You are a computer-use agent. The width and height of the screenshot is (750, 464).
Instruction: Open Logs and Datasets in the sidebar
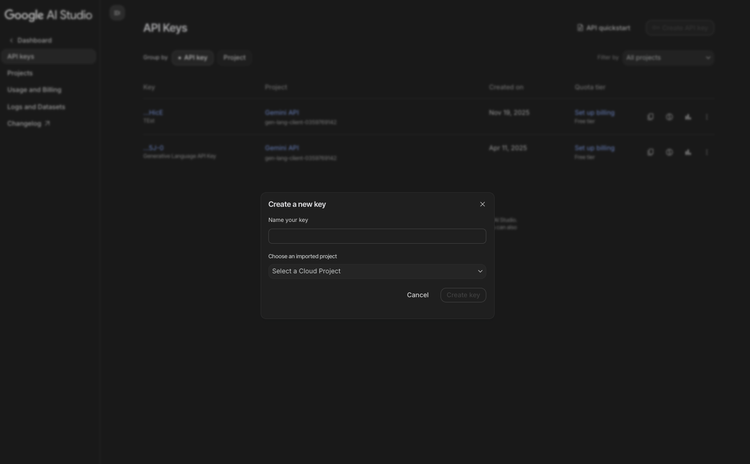click(x=36, y=107)
